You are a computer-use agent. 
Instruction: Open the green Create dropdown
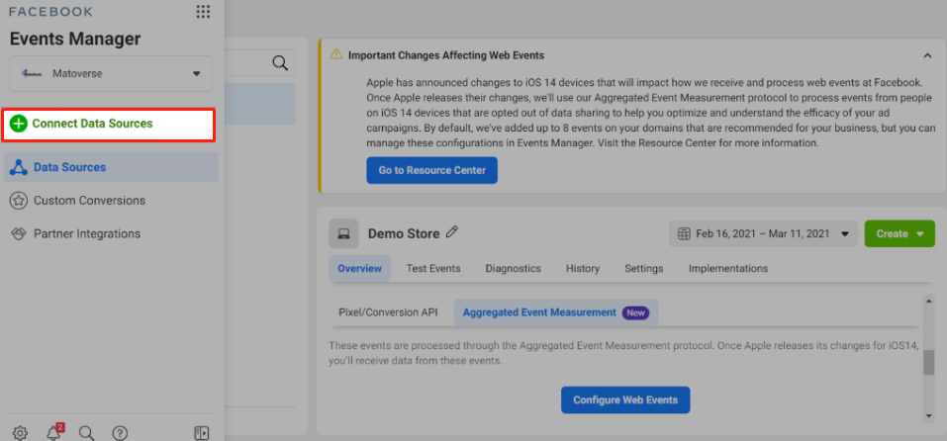coord(900,233)
